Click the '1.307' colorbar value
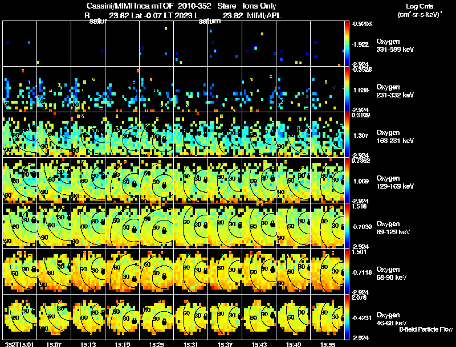 coord(361,136)
